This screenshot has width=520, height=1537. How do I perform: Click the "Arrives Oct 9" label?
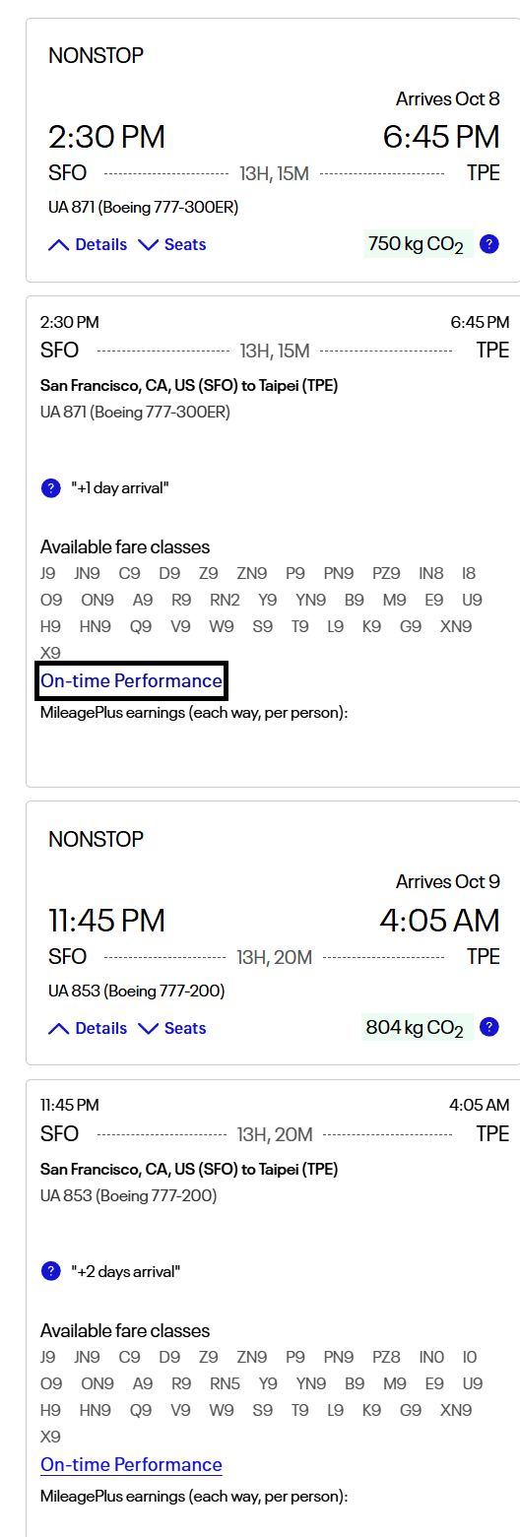coord(448,882)
